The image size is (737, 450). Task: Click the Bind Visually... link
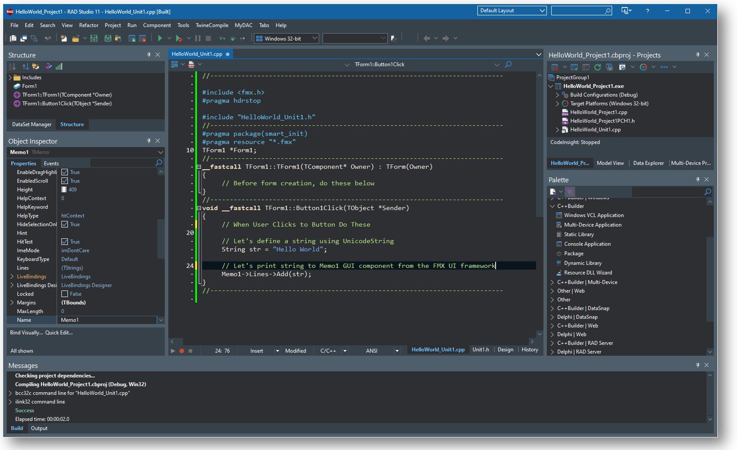point(26,333)
